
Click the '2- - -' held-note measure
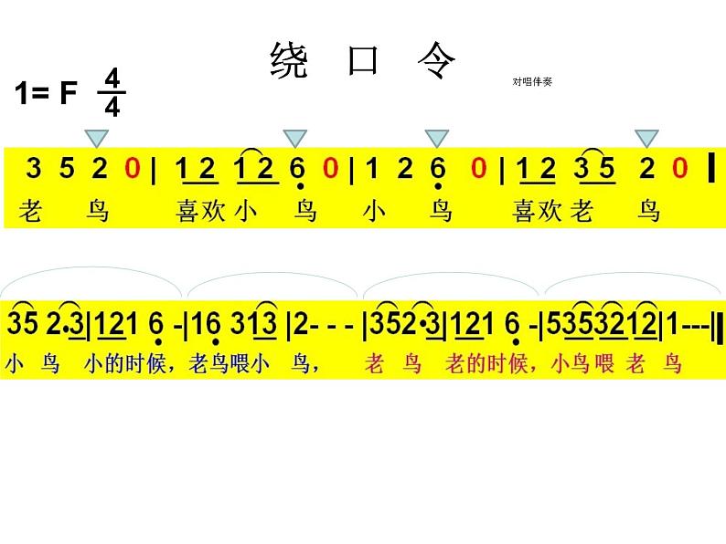click(323, 325)
